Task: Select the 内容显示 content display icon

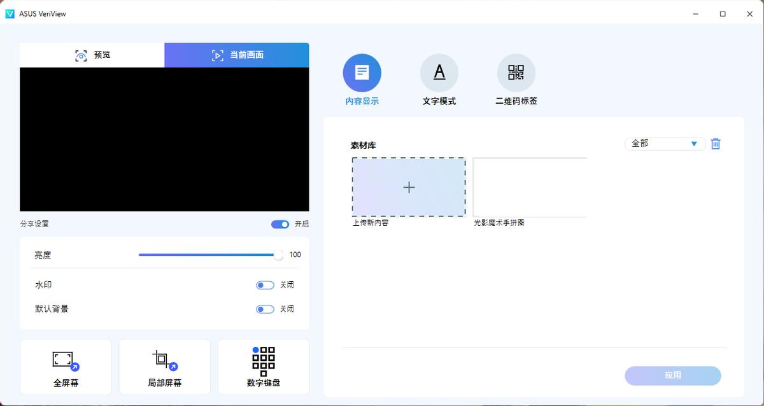Action: click(362, 73)
